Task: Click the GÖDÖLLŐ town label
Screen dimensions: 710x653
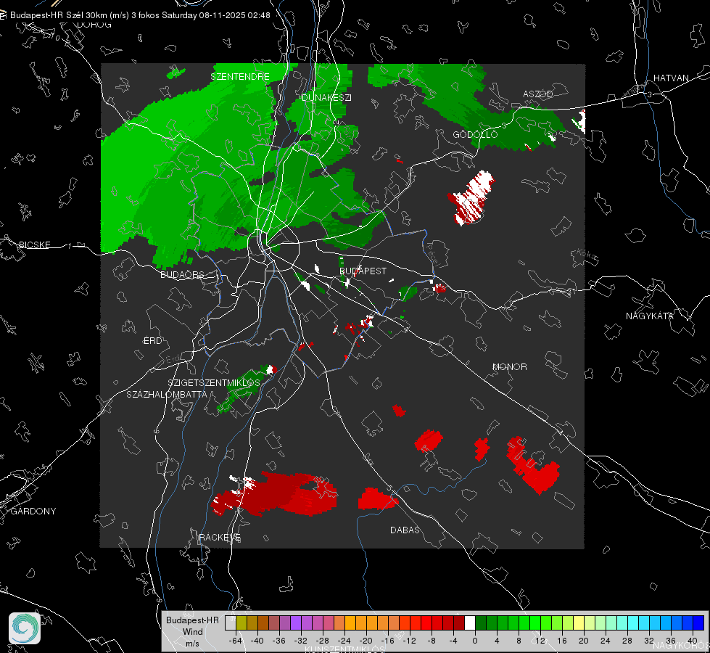Action: click(475, 134)
